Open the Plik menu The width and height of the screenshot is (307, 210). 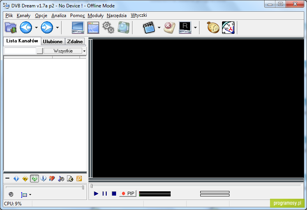9,16
